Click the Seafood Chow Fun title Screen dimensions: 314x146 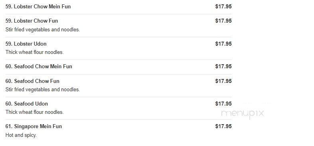[32, 81]
